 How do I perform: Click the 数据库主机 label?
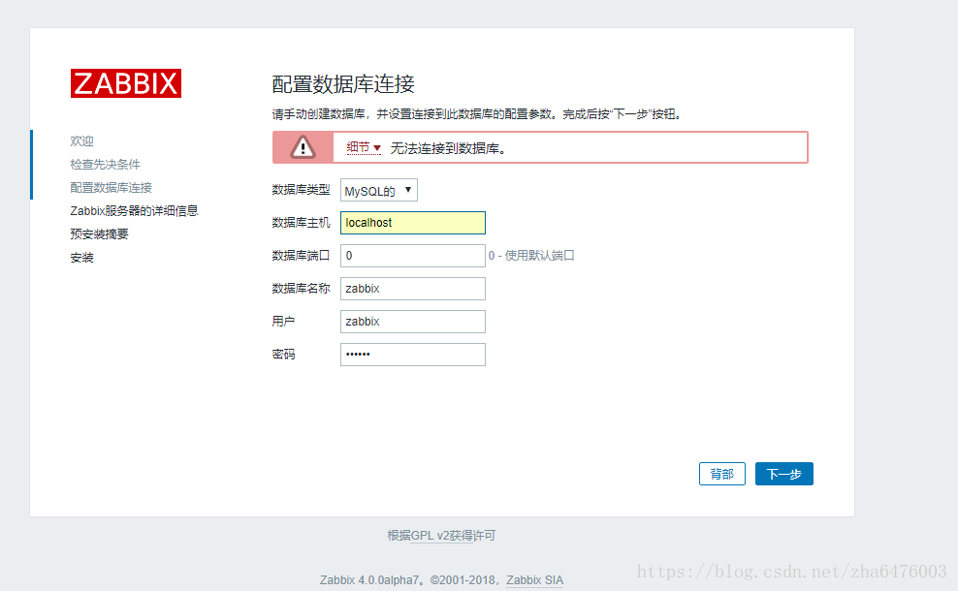301,223
